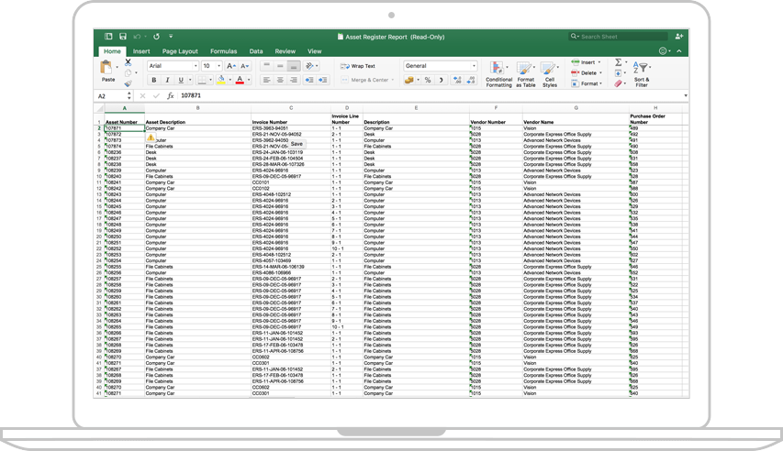This screenshot has width=783, height=451.
Task: Click the Wrap Text button
Action: pos(358,66)
